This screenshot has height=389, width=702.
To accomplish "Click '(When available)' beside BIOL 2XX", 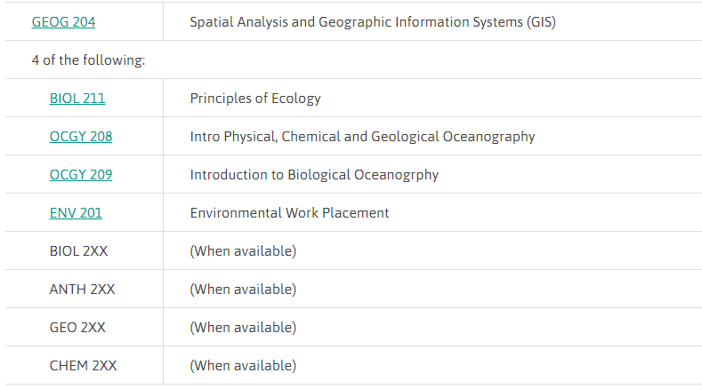I will coord(243,251).
